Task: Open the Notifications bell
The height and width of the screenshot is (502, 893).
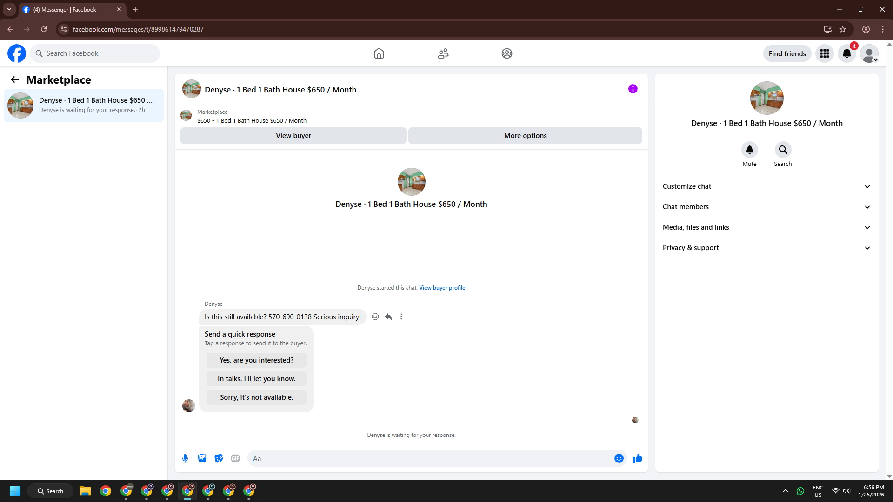Action: point(847,53)
